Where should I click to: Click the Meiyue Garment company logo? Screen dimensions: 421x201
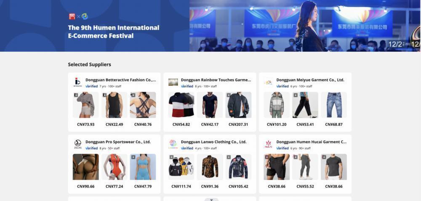tap(269, 82)
